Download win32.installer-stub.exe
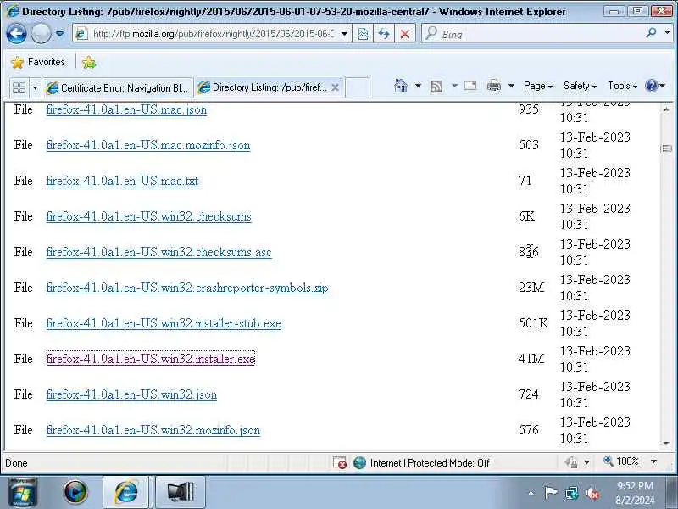 tap(164, 323)
